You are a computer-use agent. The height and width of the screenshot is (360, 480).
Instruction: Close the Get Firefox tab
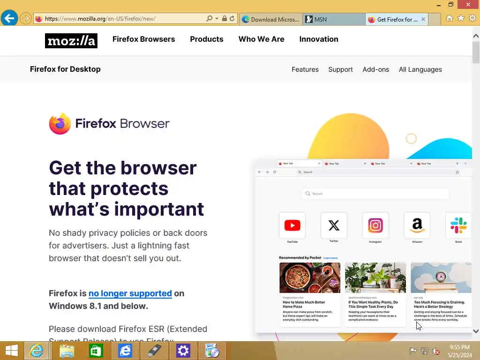423,19
